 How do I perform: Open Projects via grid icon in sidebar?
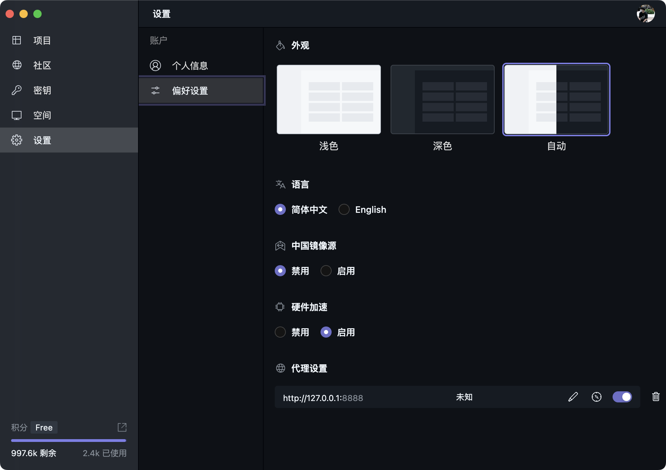(x=17, y=40)
